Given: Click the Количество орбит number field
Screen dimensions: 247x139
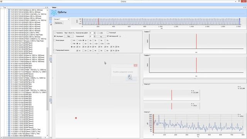Looking at the screenshot, I should click(x=91, y=33).
